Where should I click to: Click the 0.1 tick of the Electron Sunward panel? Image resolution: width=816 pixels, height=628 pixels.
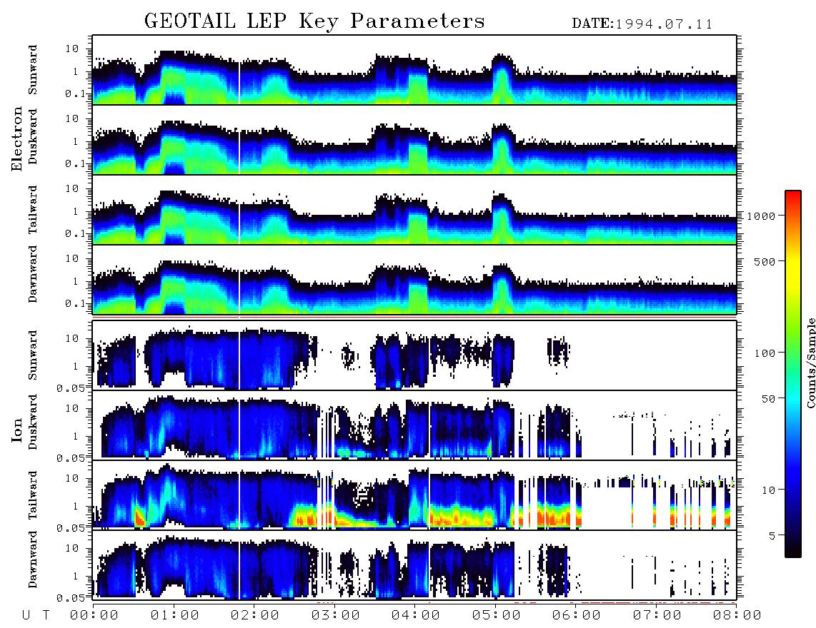(77, 93)
